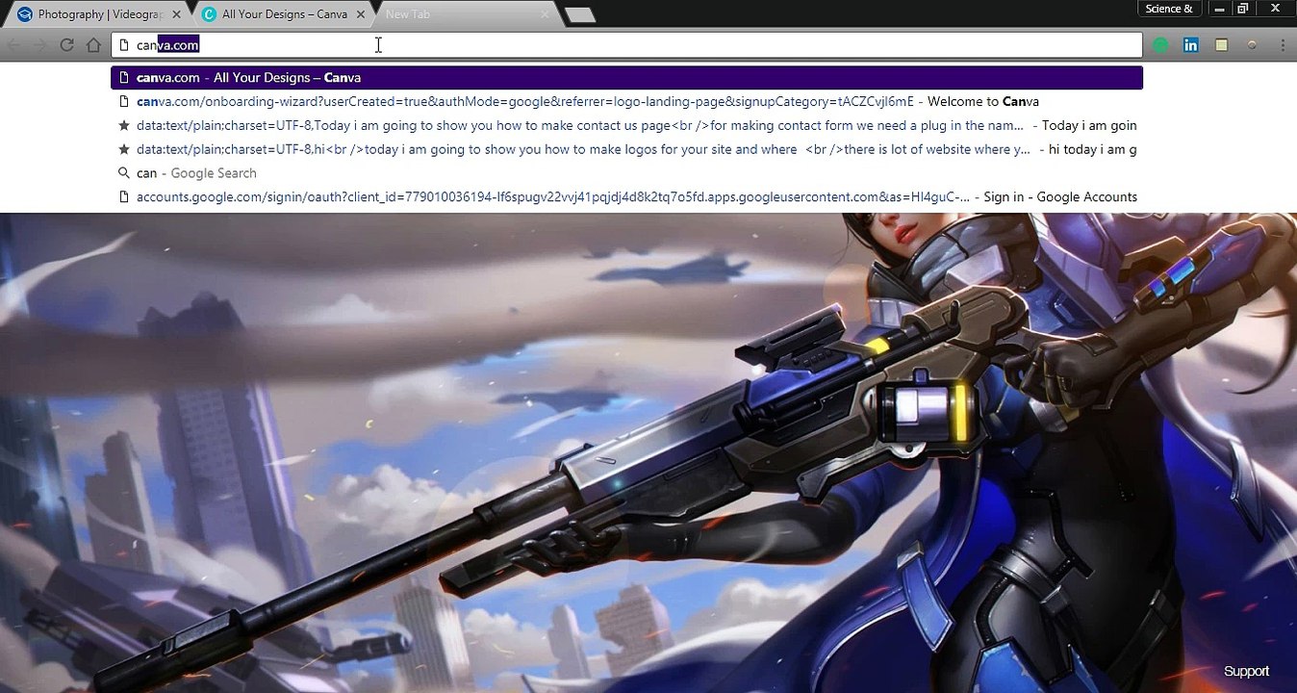This screenshot has width=1297, height=693.
Task: Select the canva.com – All Your Designs suggestion
Action: tap(626, 78)
